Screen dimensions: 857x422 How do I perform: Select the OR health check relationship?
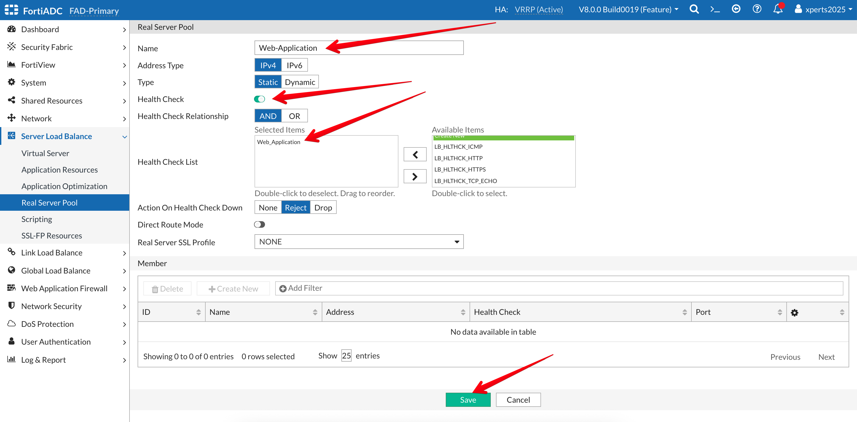(x=294, y=116)
